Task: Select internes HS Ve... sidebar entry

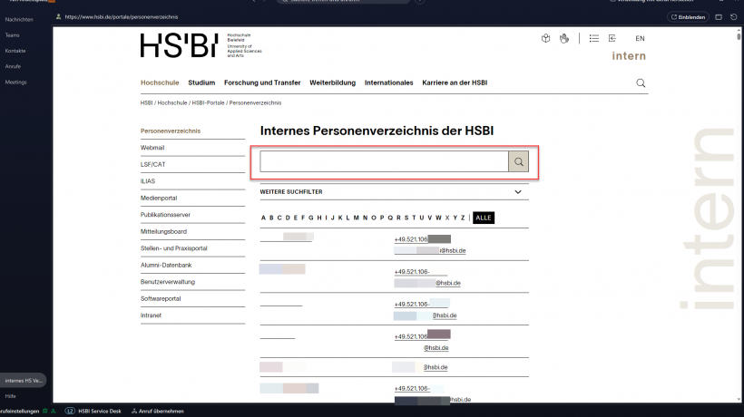Action: pyautogui.click(x=24, y=381)
